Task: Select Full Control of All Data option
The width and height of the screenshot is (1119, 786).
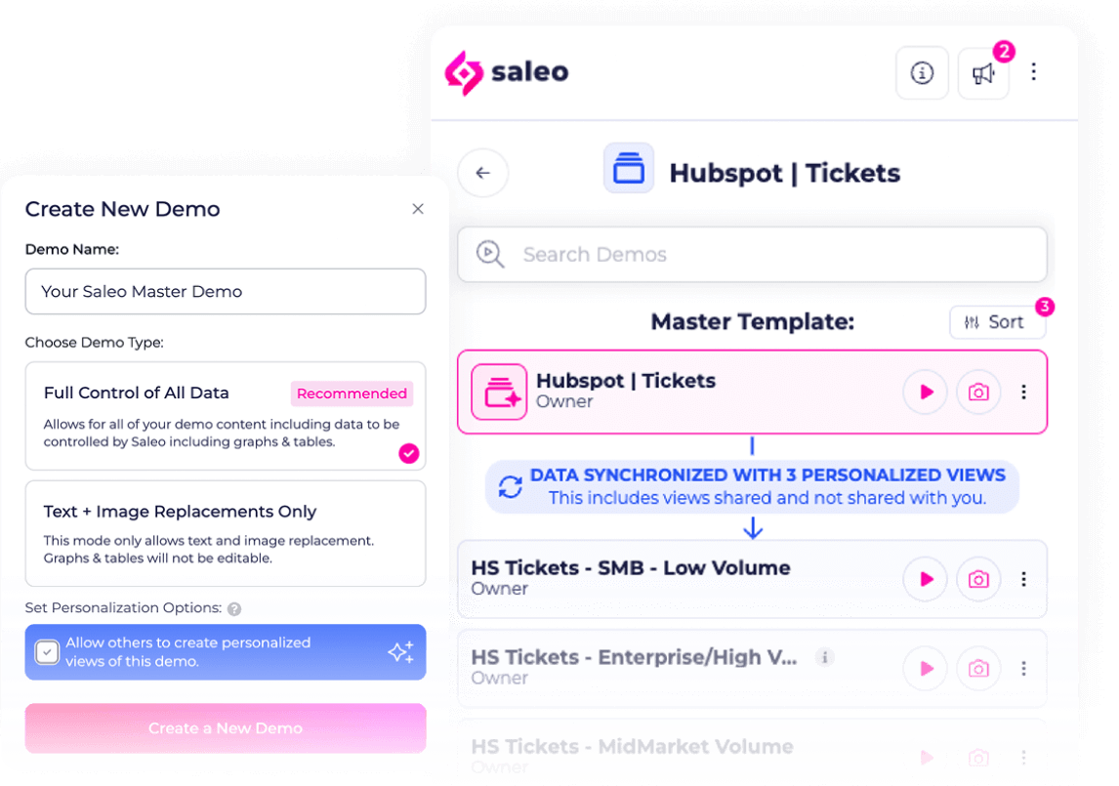Action: [x=226, y=416]
